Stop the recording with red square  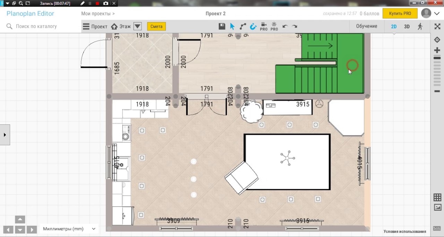point(97,3)
